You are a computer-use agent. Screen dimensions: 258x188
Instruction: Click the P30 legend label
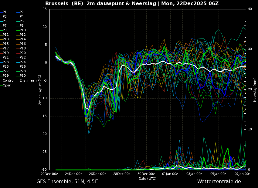[21, 76]
